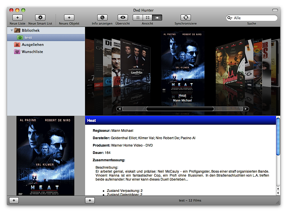Select the Bibliothek library item
The height and width of the screenshot is (212, 287).
(x=46, y=30)
